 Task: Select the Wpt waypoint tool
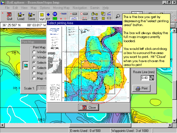coord(42,16)
